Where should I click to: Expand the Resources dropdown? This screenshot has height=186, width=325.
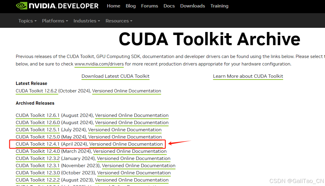pos(119,21)
